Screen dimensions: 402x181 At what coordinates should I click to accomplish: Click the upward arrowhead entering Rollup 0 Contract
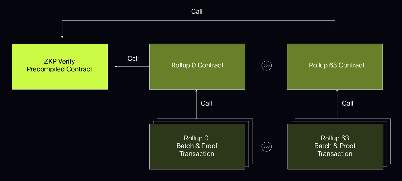(196, 91)
